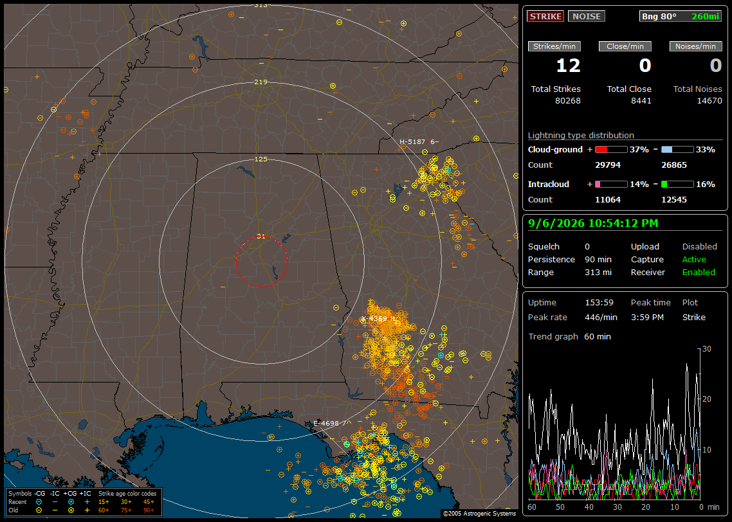Click the 219 range ring label
The image size is (732, 522).
261,82
